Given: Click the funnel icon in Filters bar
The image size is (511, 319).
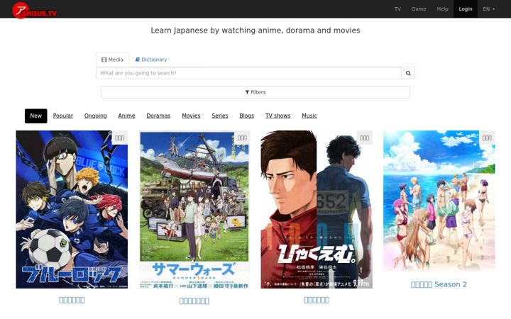Looking at the screenshot, I should coord(247,92).
